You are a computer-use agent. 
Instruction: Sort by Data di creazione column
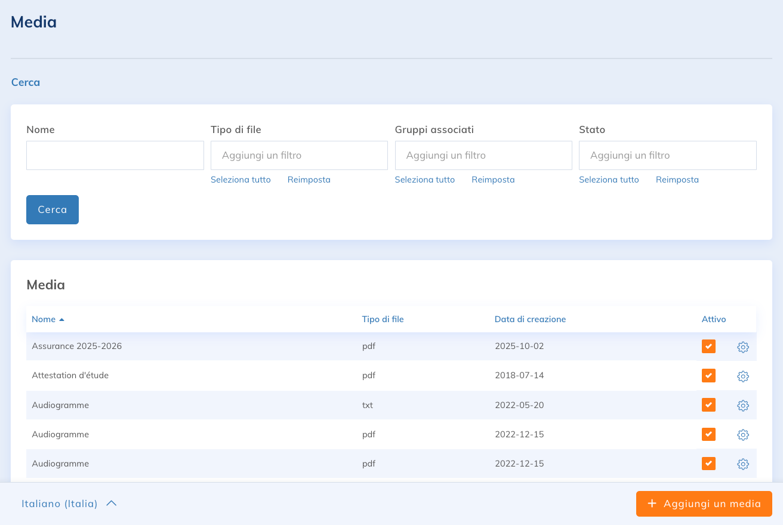(x=530, y=319)
